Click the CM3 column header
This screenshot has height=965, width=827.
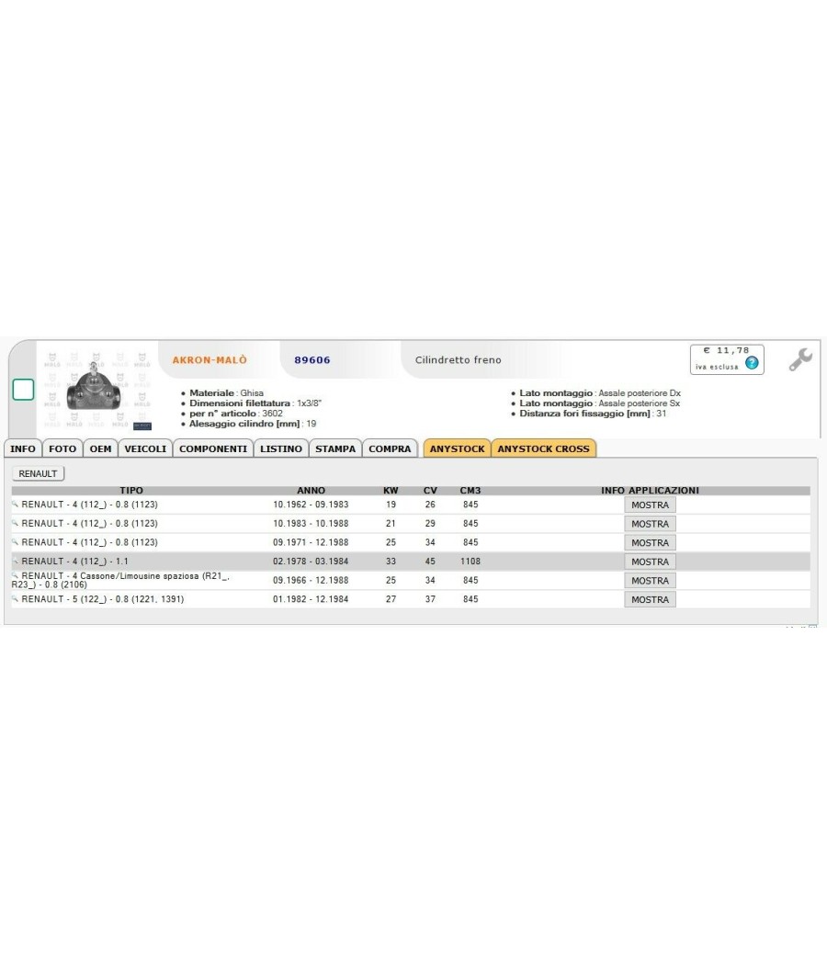coord(470,491)
